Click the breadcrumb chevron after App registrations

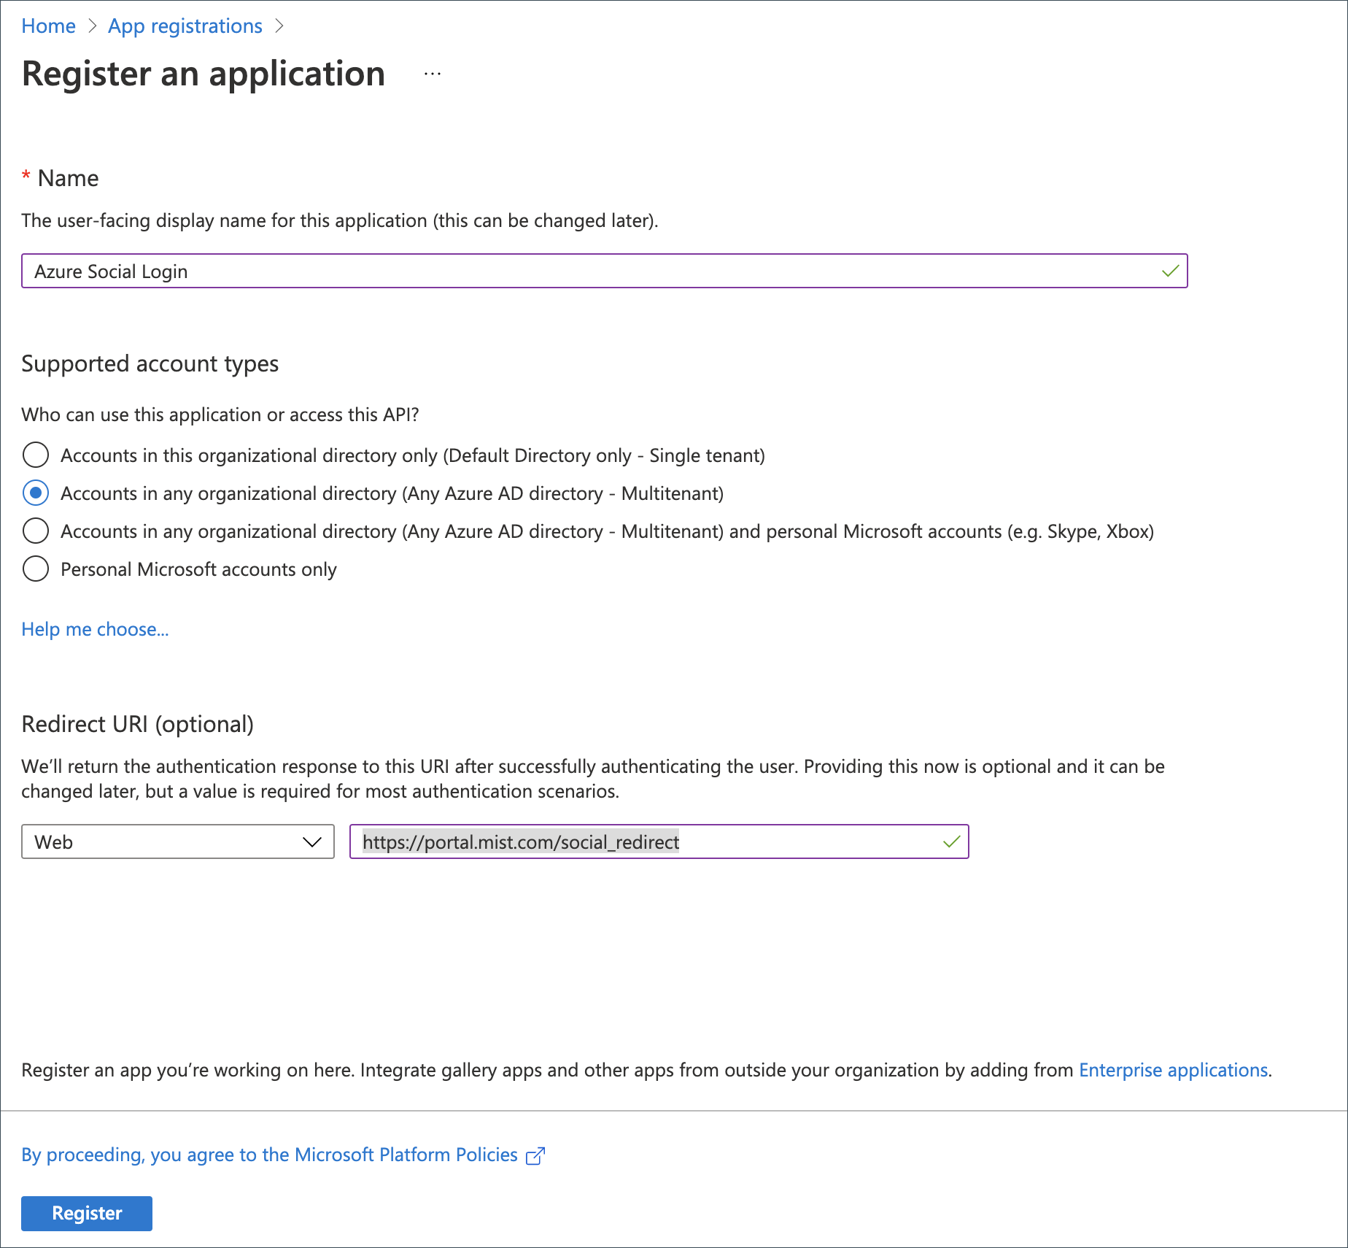click(x=279, y=26)
